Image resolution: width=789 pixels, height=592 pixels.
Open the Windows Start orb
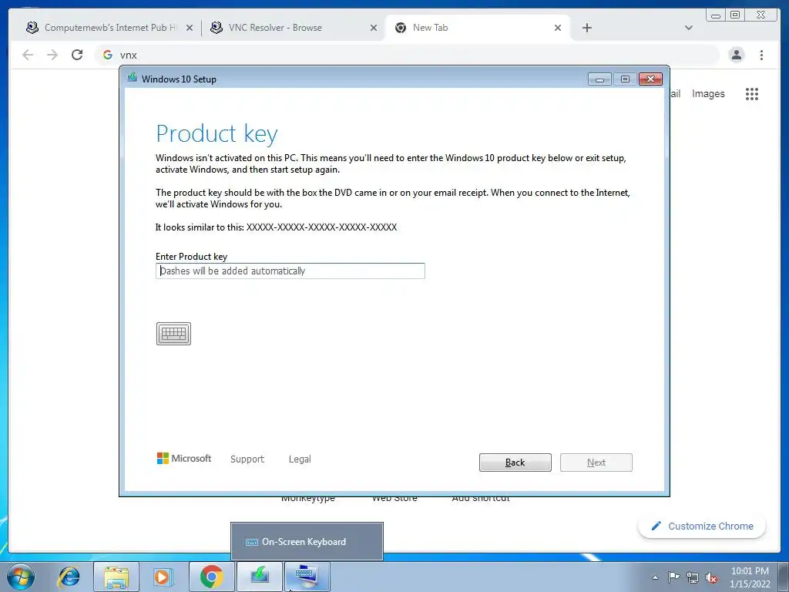21,577
